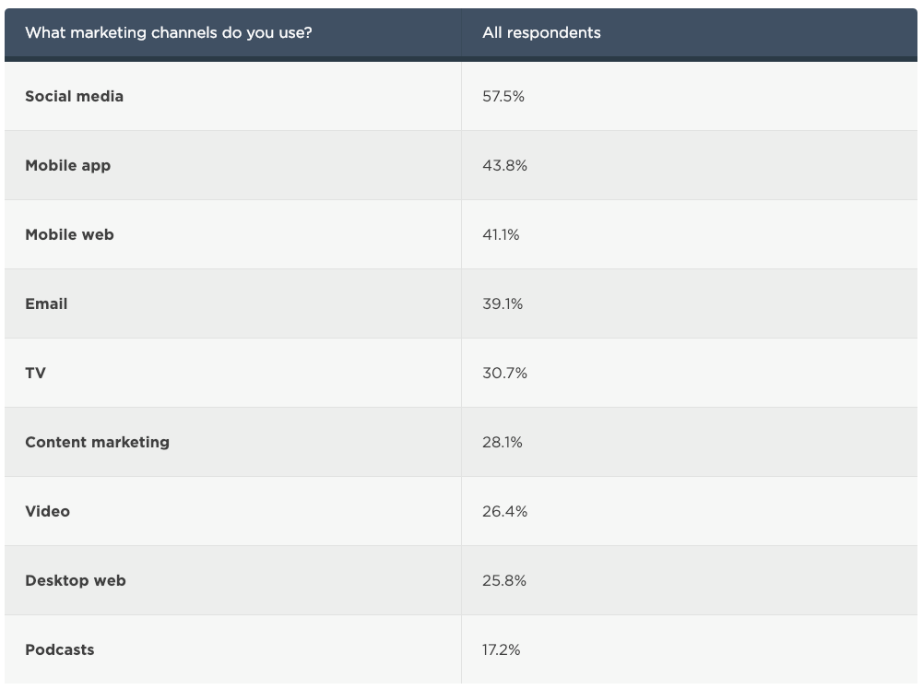
Task: Select the Video row label
Action: (47, 511)
